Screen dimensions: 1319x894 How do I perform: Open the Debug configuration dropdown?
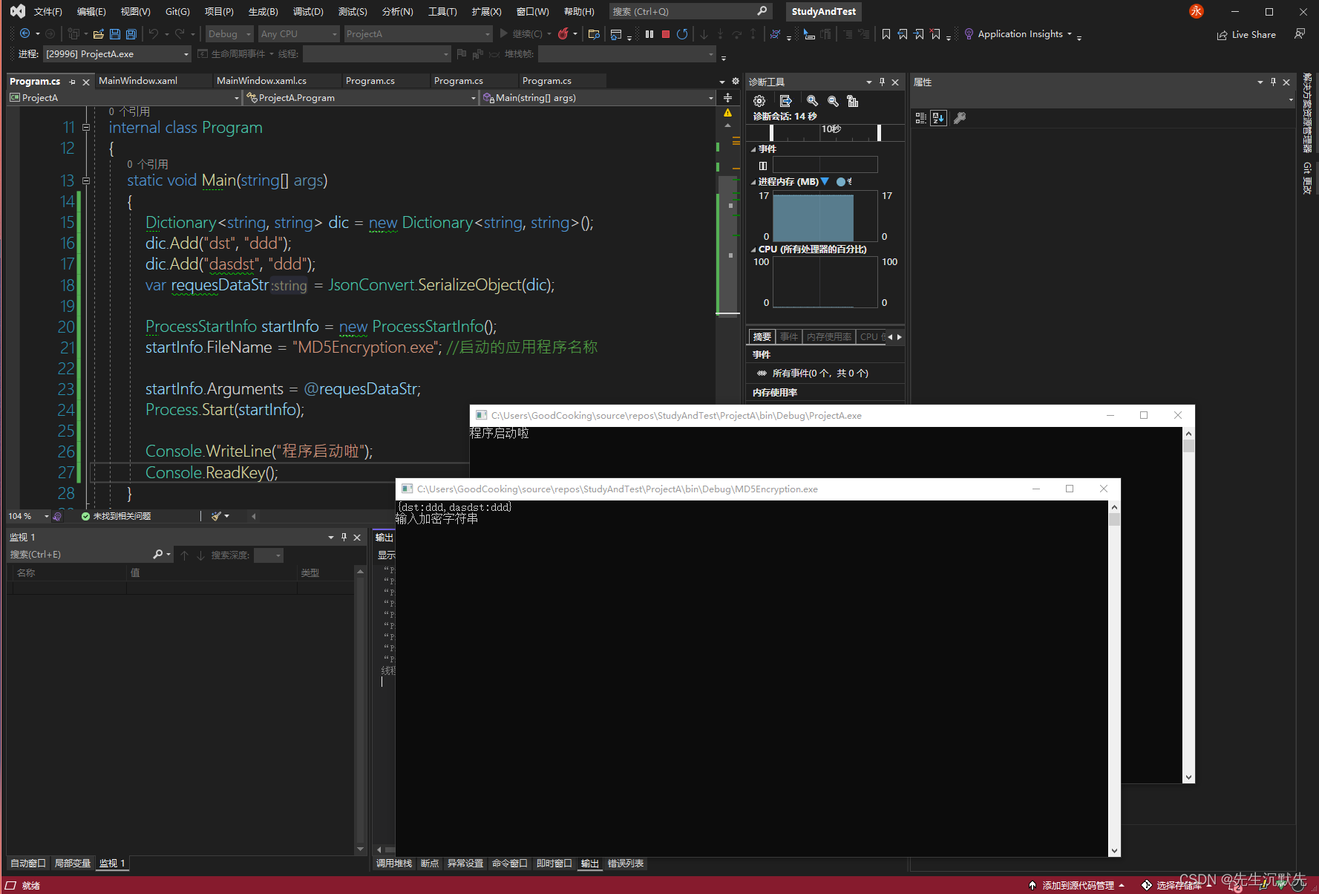[229, 34]
